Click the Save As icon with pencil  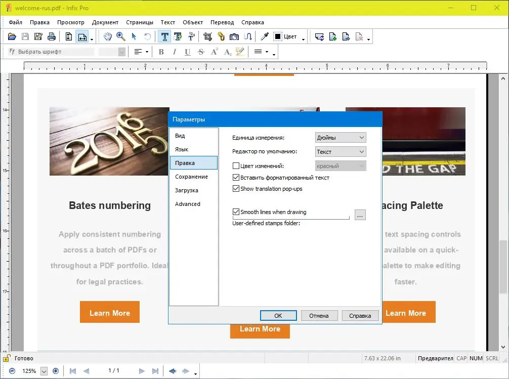pos(38,37)
